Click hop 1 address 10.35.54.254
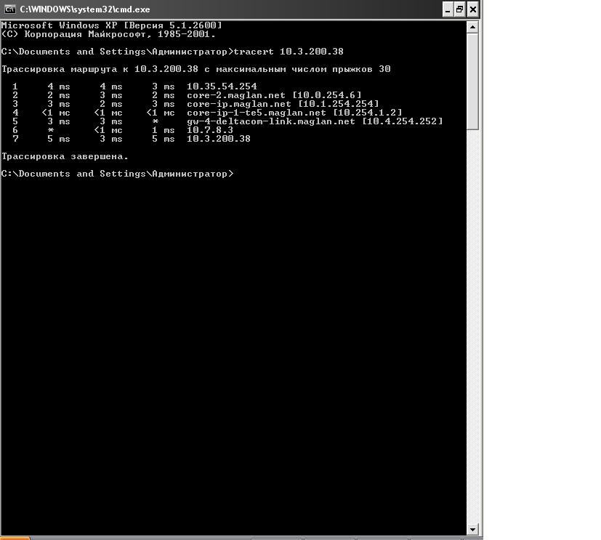This screenshot has height=540, width=601. [x=222, y=86]
